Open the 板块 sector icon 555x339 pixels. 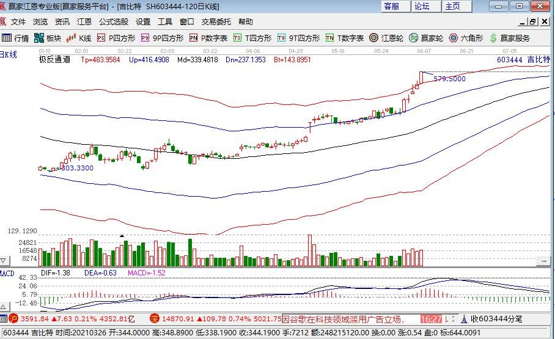coord(39,37)
